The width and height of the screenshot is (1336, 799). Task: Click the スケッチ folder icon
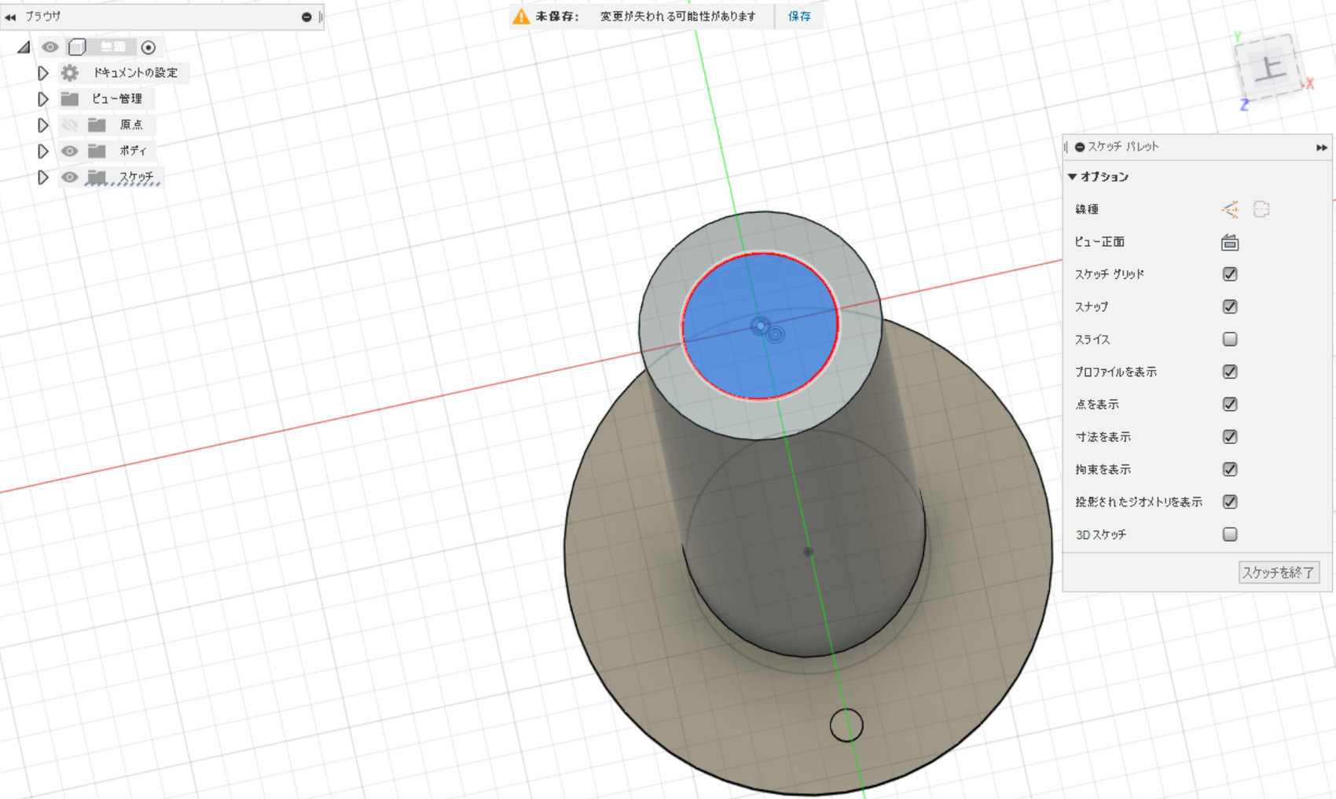click(97, 178)
